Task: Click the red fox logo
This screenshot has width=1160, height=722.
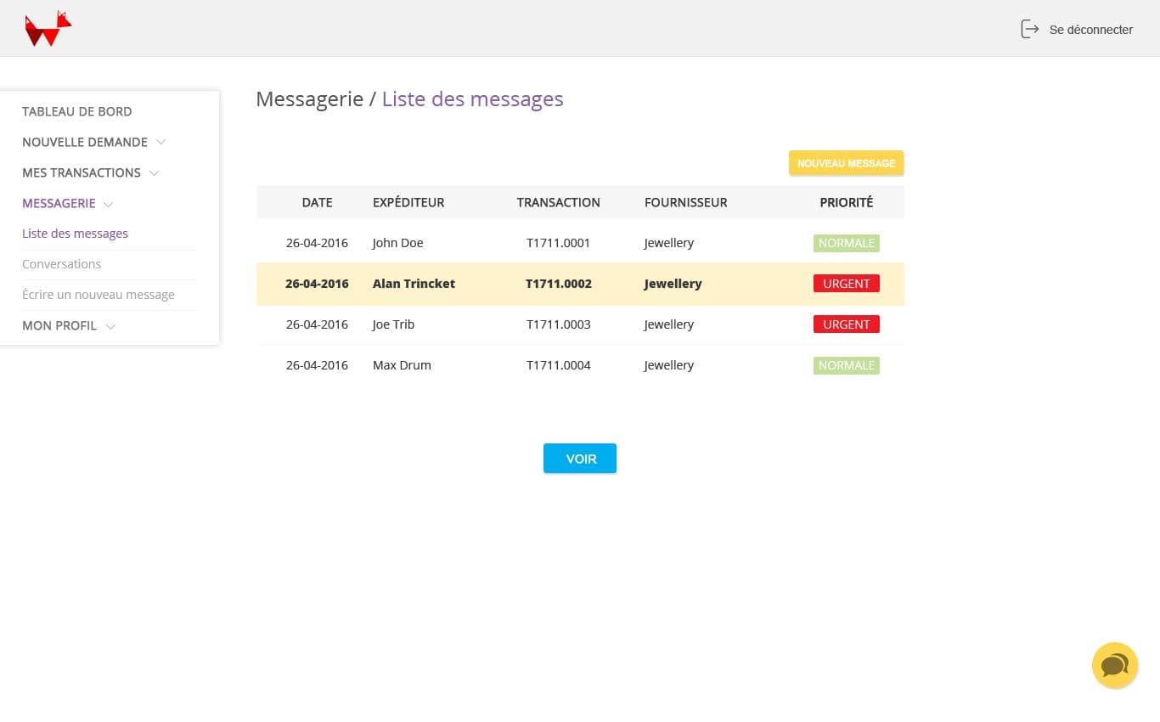Action: [48, 29]
